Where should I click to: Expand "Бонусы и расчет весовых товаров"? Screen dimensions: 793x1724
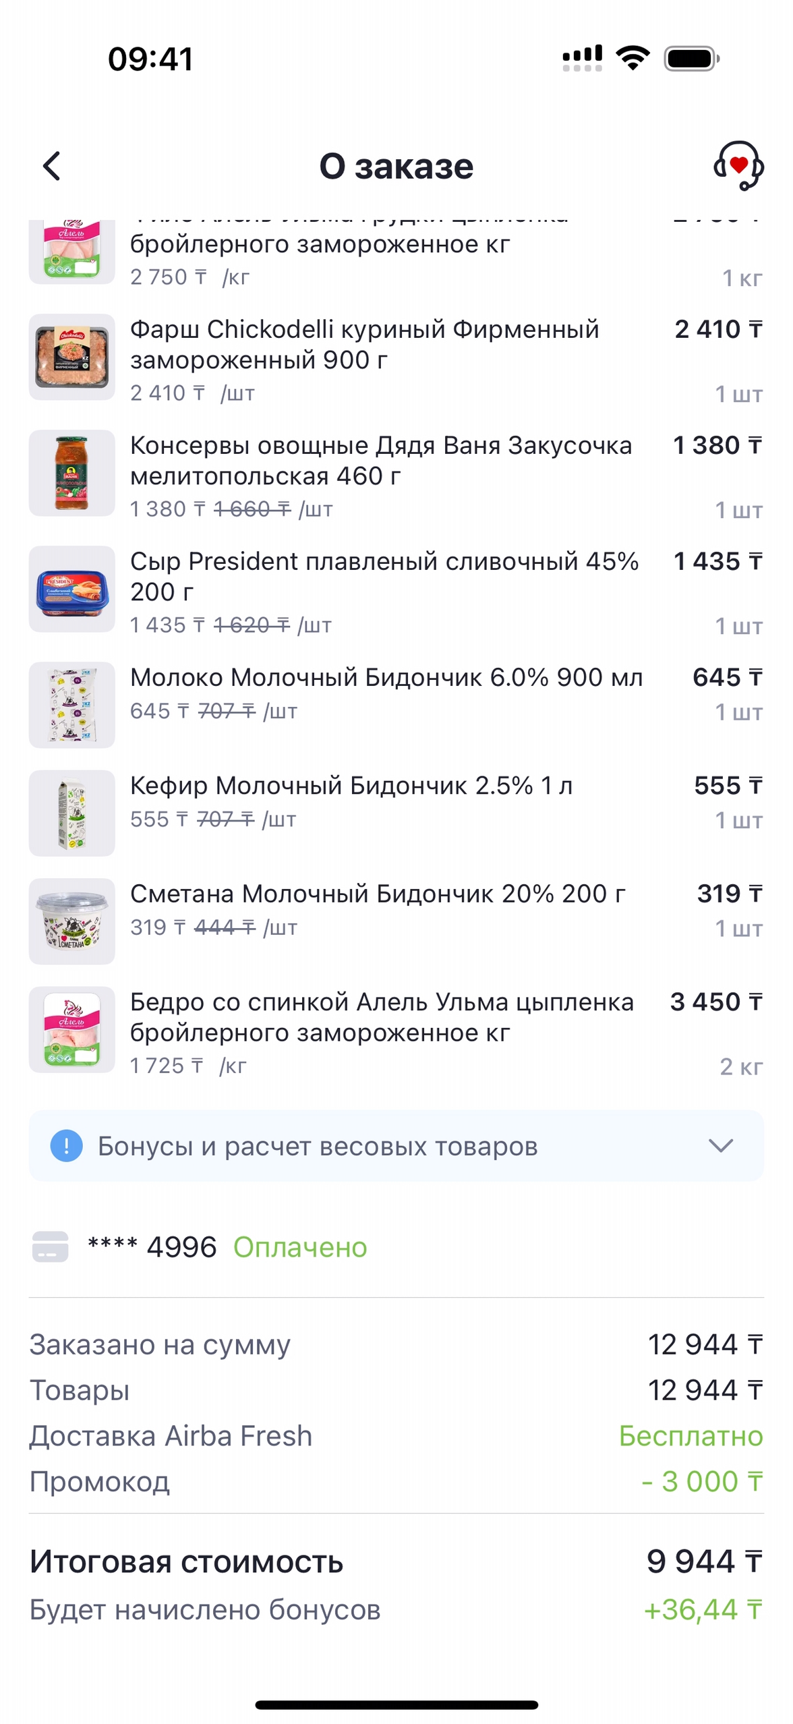[x=317, y=1146]
